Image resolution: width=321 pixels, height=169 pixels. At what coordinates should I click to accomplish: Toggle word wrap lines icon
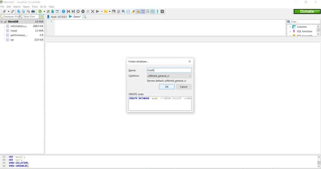coord(148,11)
